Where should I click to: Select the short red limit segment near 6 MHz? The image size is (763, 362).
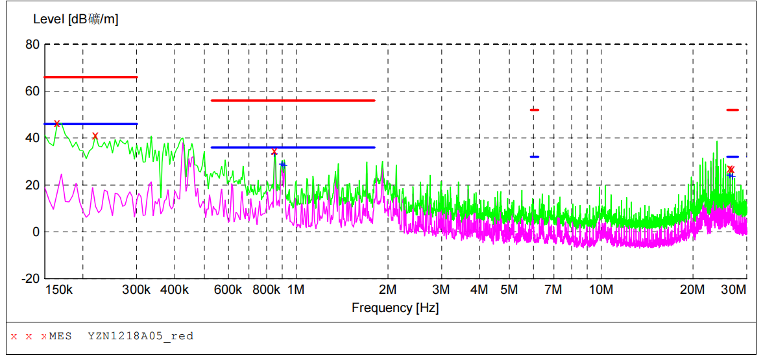click(x=535, y=110)
